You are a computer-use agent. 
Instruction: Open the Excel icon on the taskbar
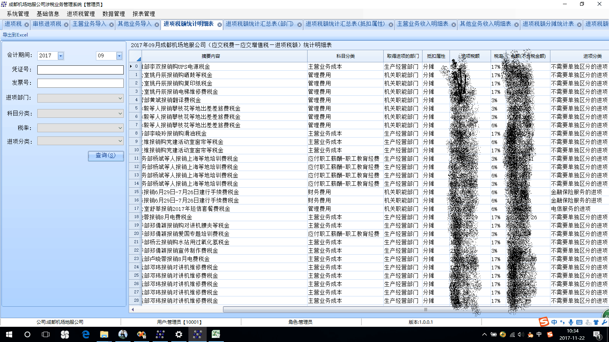(216, 334)
